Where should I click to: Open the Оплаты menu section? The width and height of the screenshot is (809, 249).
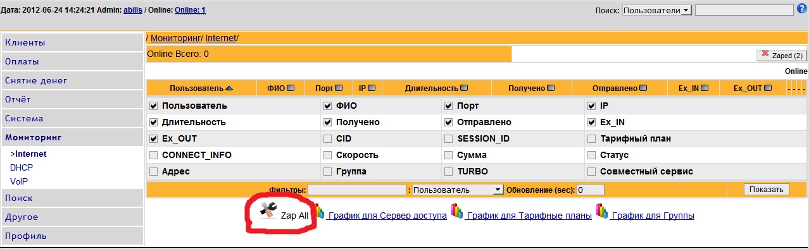(72, 61)
